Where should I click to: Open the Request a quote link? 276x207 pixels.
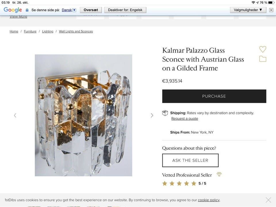pyautogui.click(x=185, y=118)
